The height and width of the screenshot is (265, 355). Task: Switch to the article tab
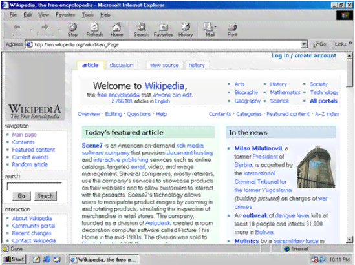click(x=90, y=65)
